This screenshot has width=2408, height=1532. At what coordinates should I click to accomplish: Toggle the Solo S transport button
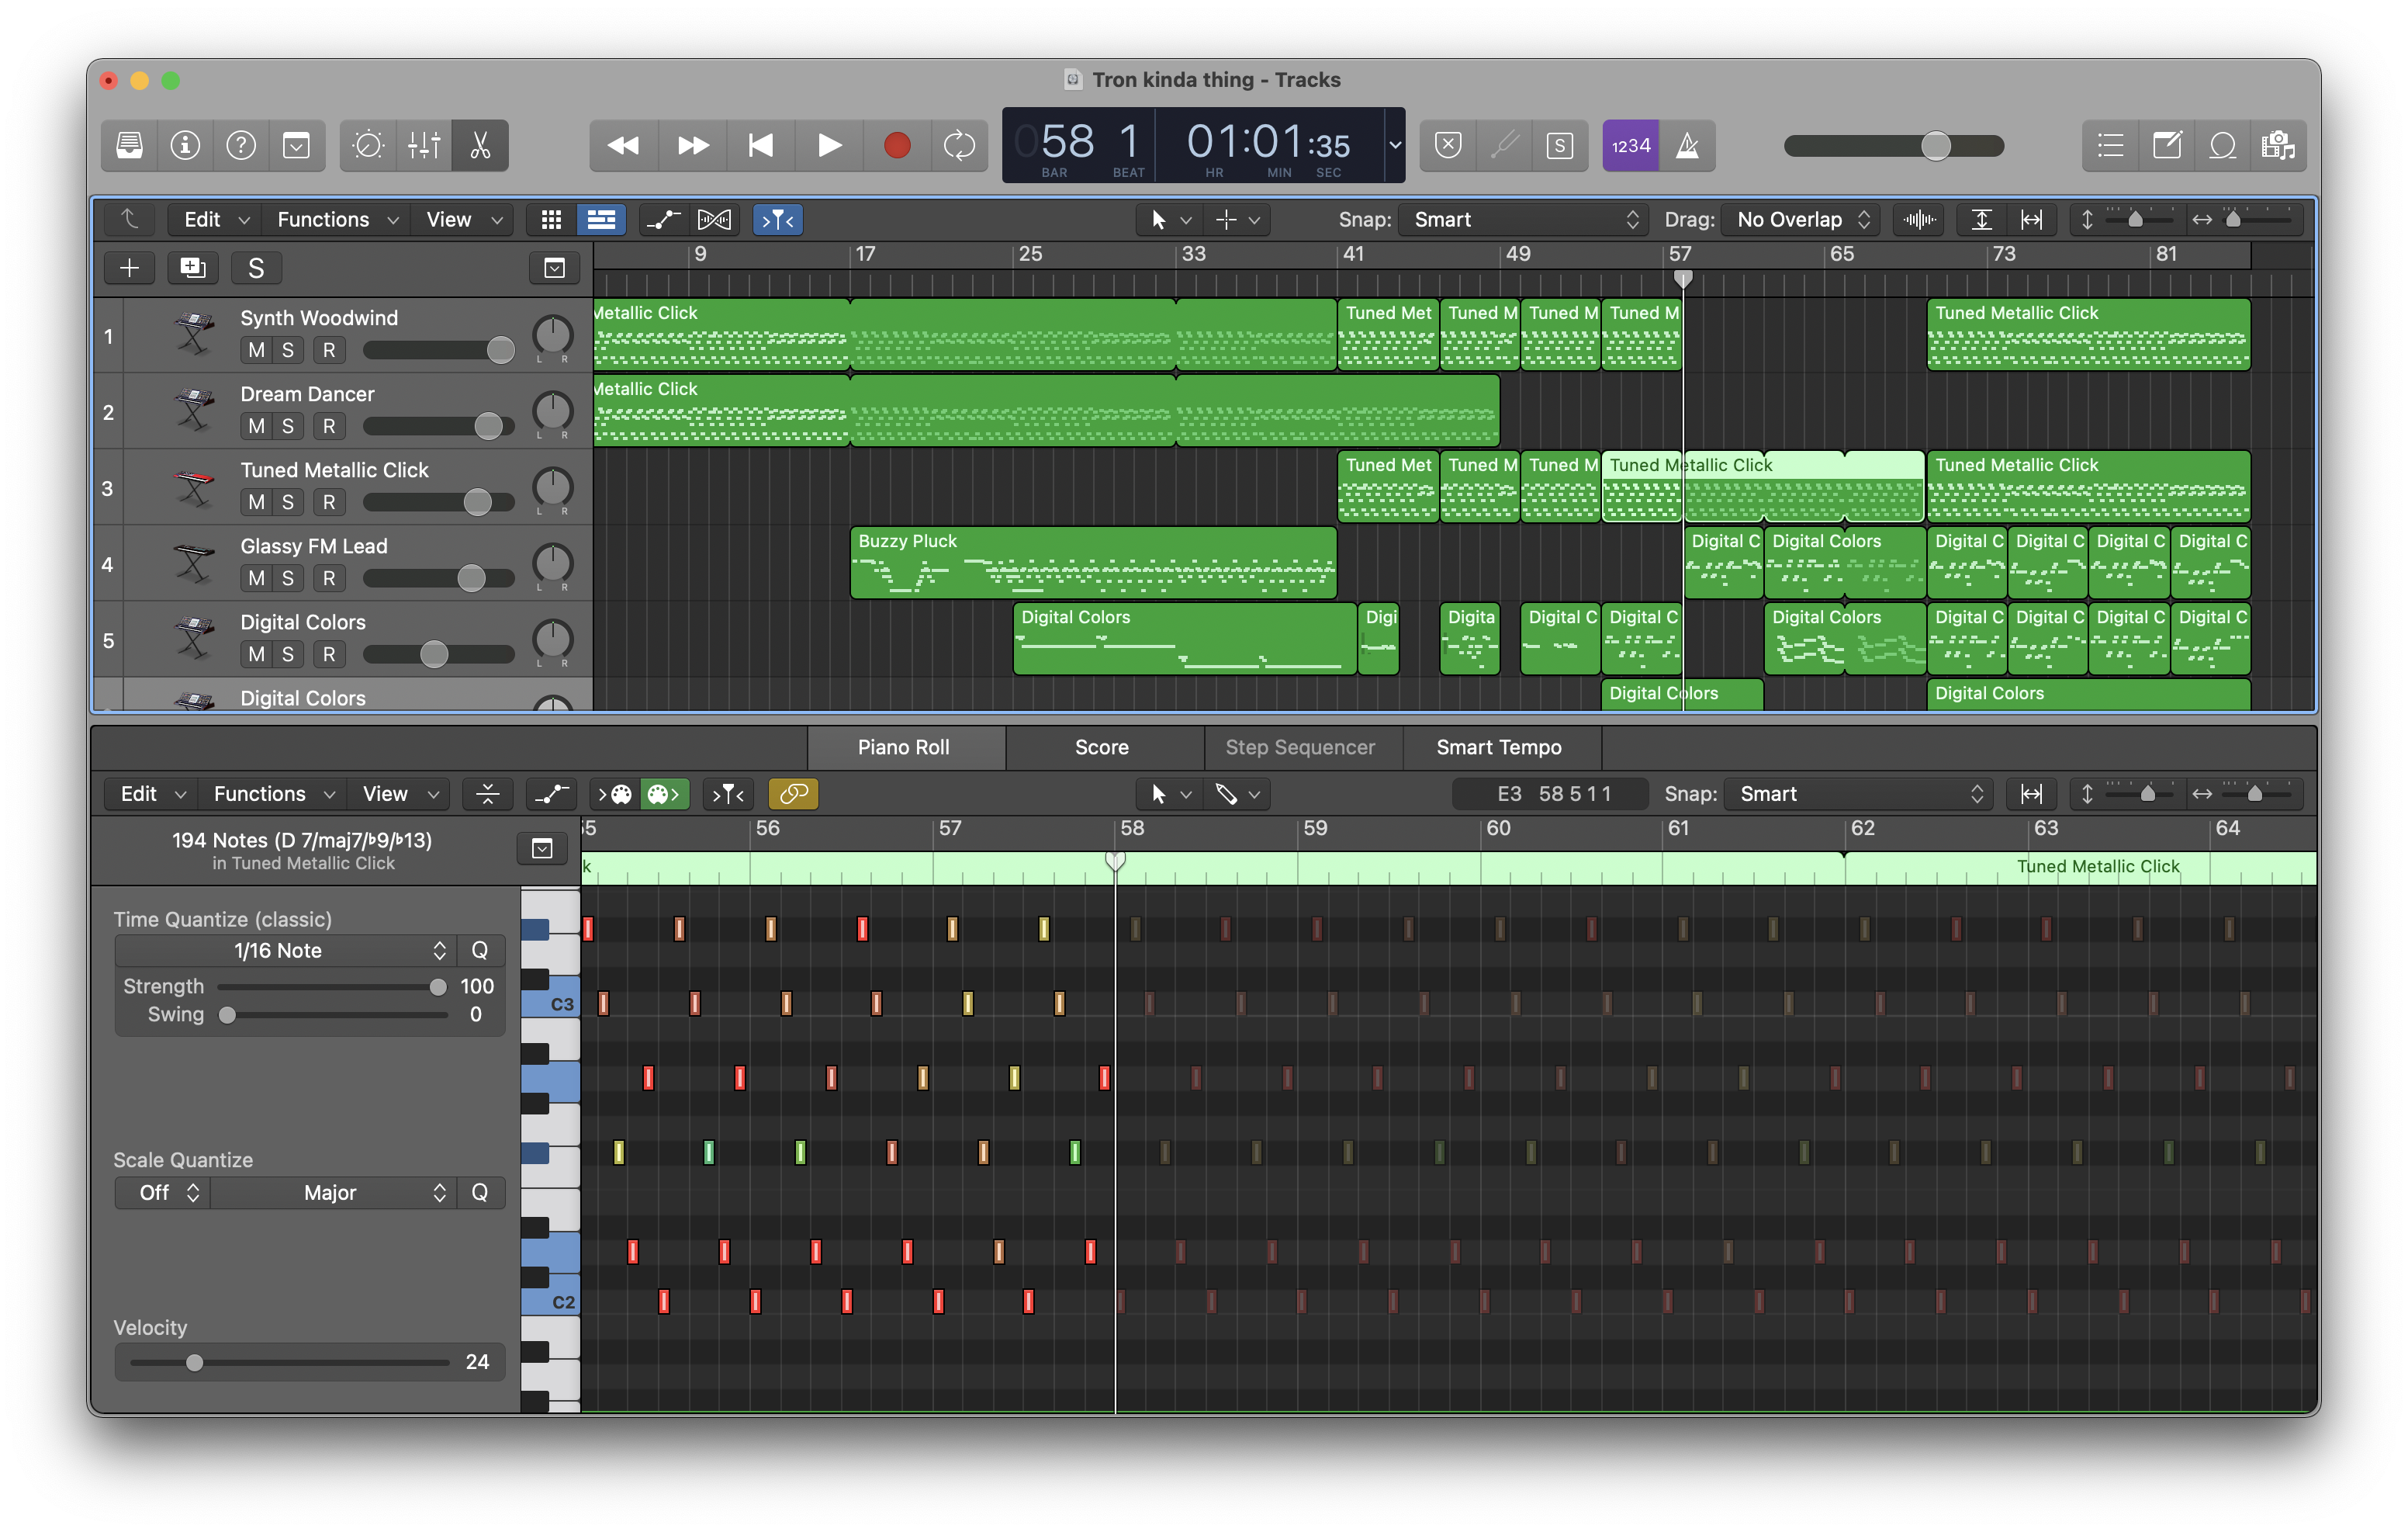pyautogui.click(x=1560, y=146)
